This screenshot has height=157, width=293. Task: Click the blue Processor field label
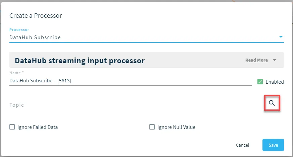[x=19, y=30]
